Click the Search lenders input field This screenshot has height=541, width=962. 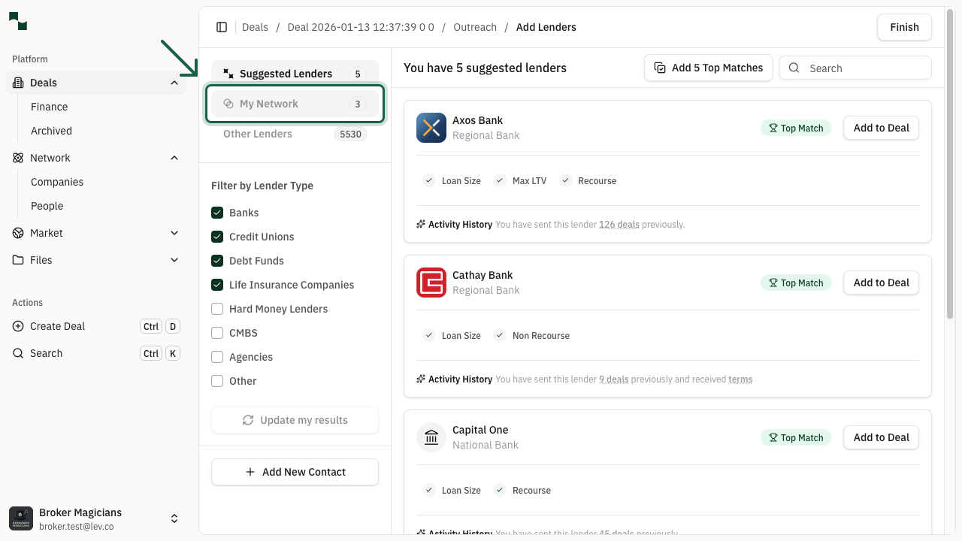pyautogui.click(x=855, y=68)
